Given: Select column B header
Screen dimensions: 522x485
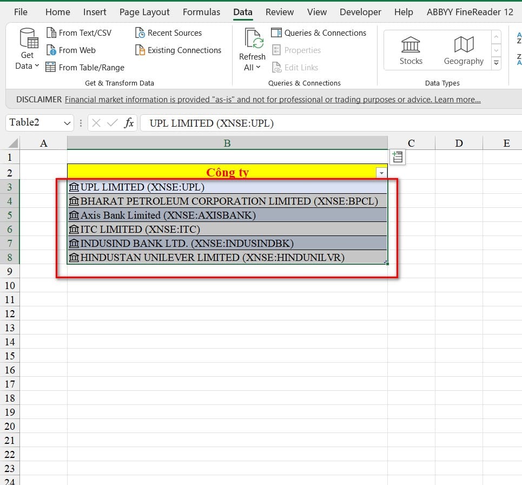Looking at the screenshot, I should coord(227,143).
